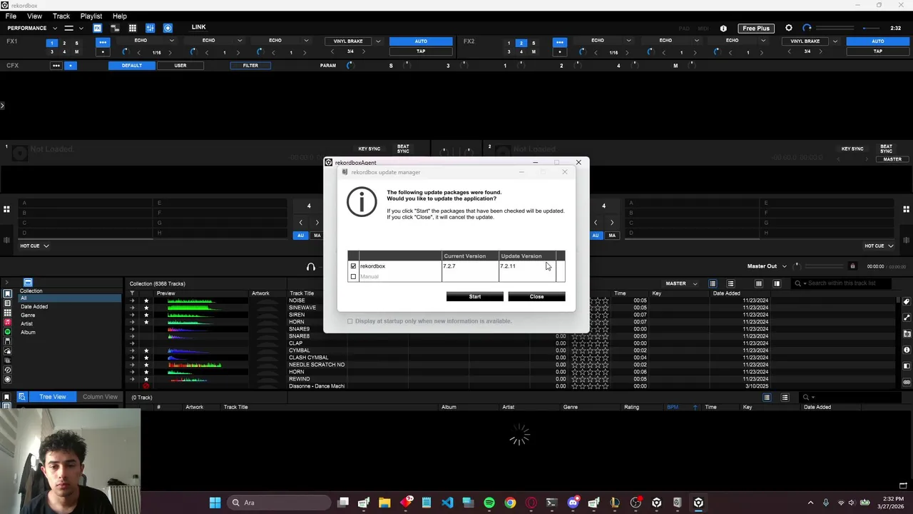Open the playlists icon in the browser sidebar
913x514 pixels.
(x=8, y=303)
